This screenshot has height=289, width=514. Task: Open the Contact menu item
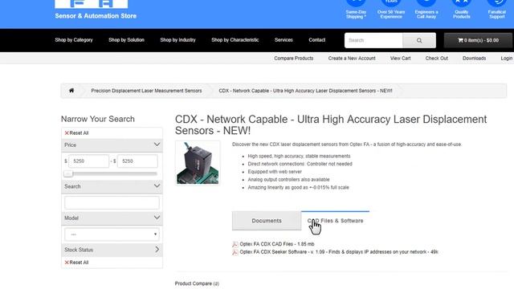(316, 40)
